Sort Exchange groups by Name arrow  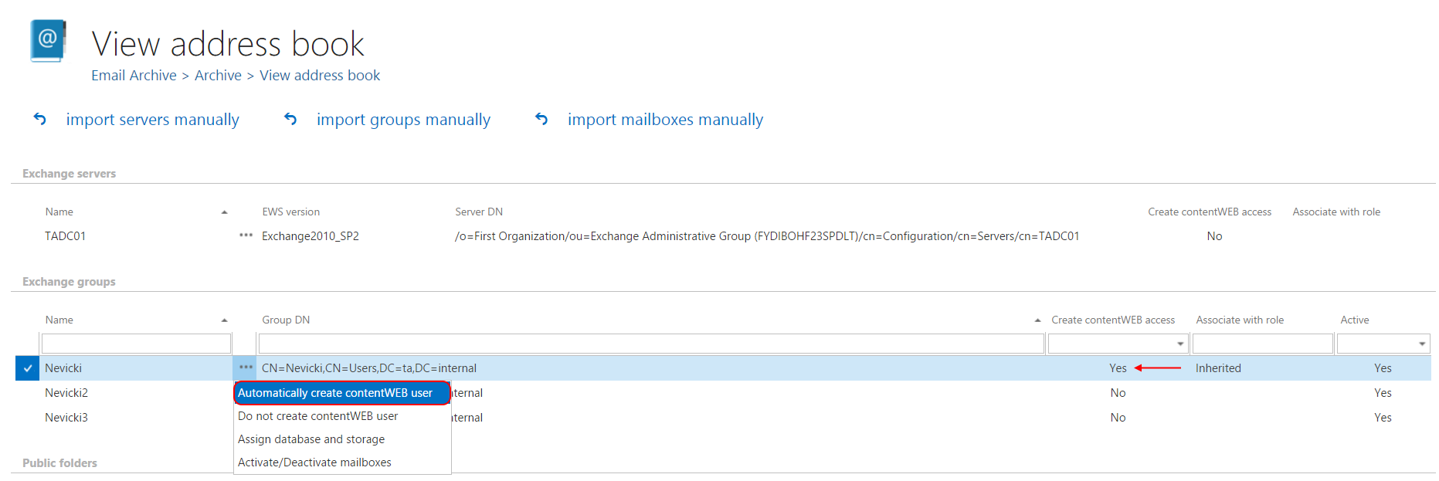tap(224, 320)
